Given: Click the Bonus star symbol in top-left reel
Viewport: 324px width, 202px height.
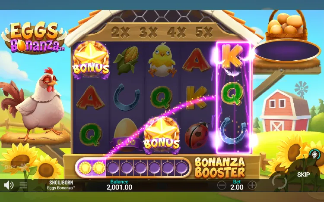Looking at the screenshot, I should [x=91, y=60].
